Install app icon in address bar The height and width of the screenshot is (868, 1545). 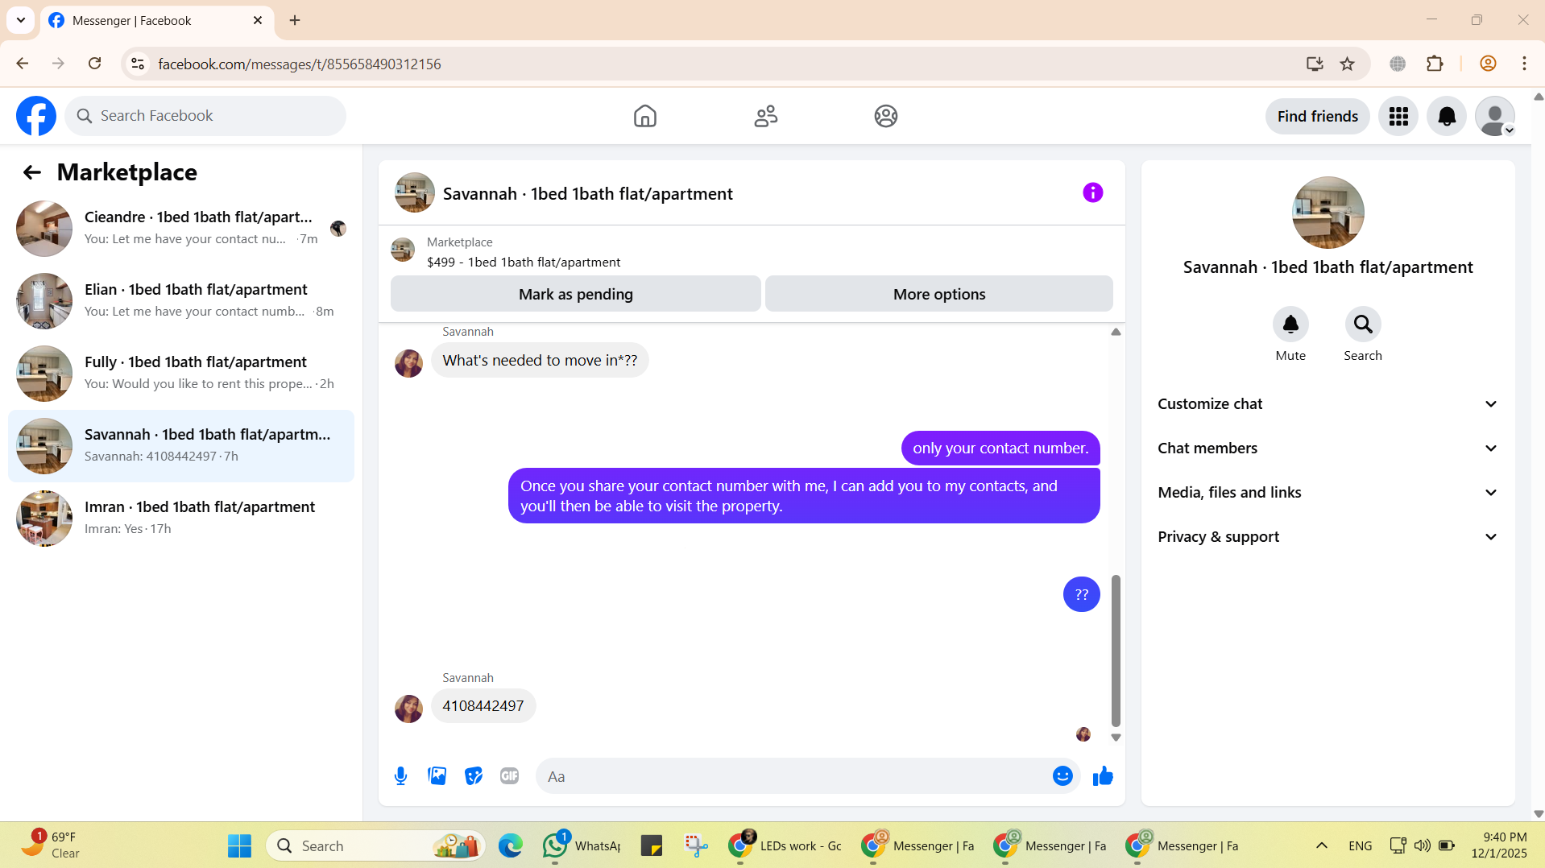coord(1315,64)
